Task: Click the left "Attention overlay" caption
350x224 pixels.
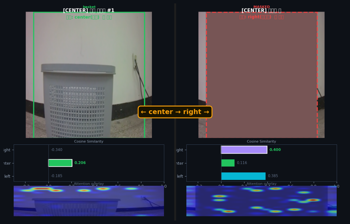Action: [x=89, y=184]
